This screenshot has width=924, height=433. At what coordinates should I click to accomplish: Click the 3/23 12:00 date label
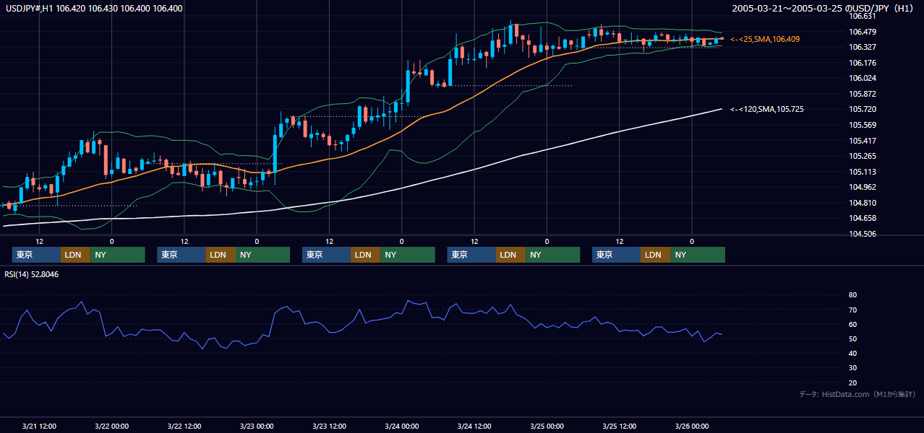(x=330, y=426)
